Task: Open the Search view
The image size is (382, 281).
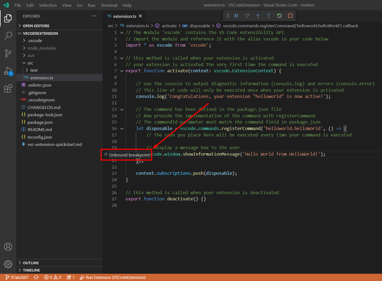Action: coord(8,36)
